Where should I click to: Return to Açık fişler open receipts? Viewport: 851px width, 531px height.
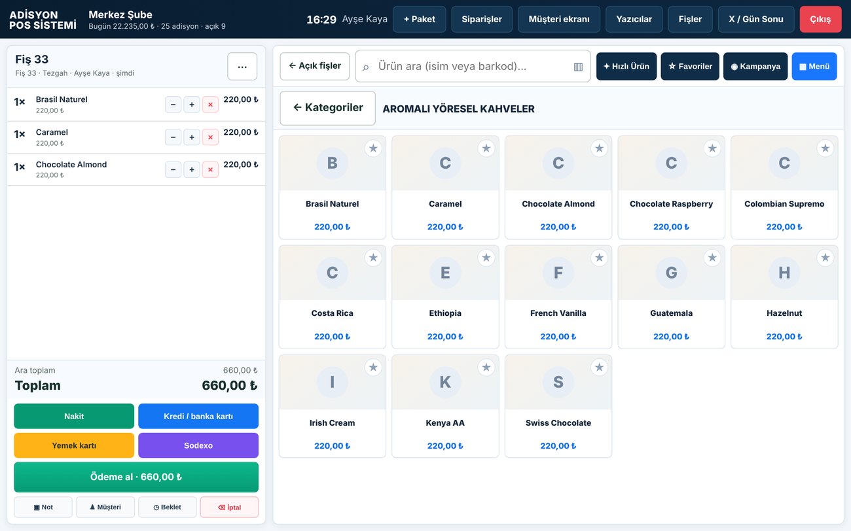[x=315, y=66]
